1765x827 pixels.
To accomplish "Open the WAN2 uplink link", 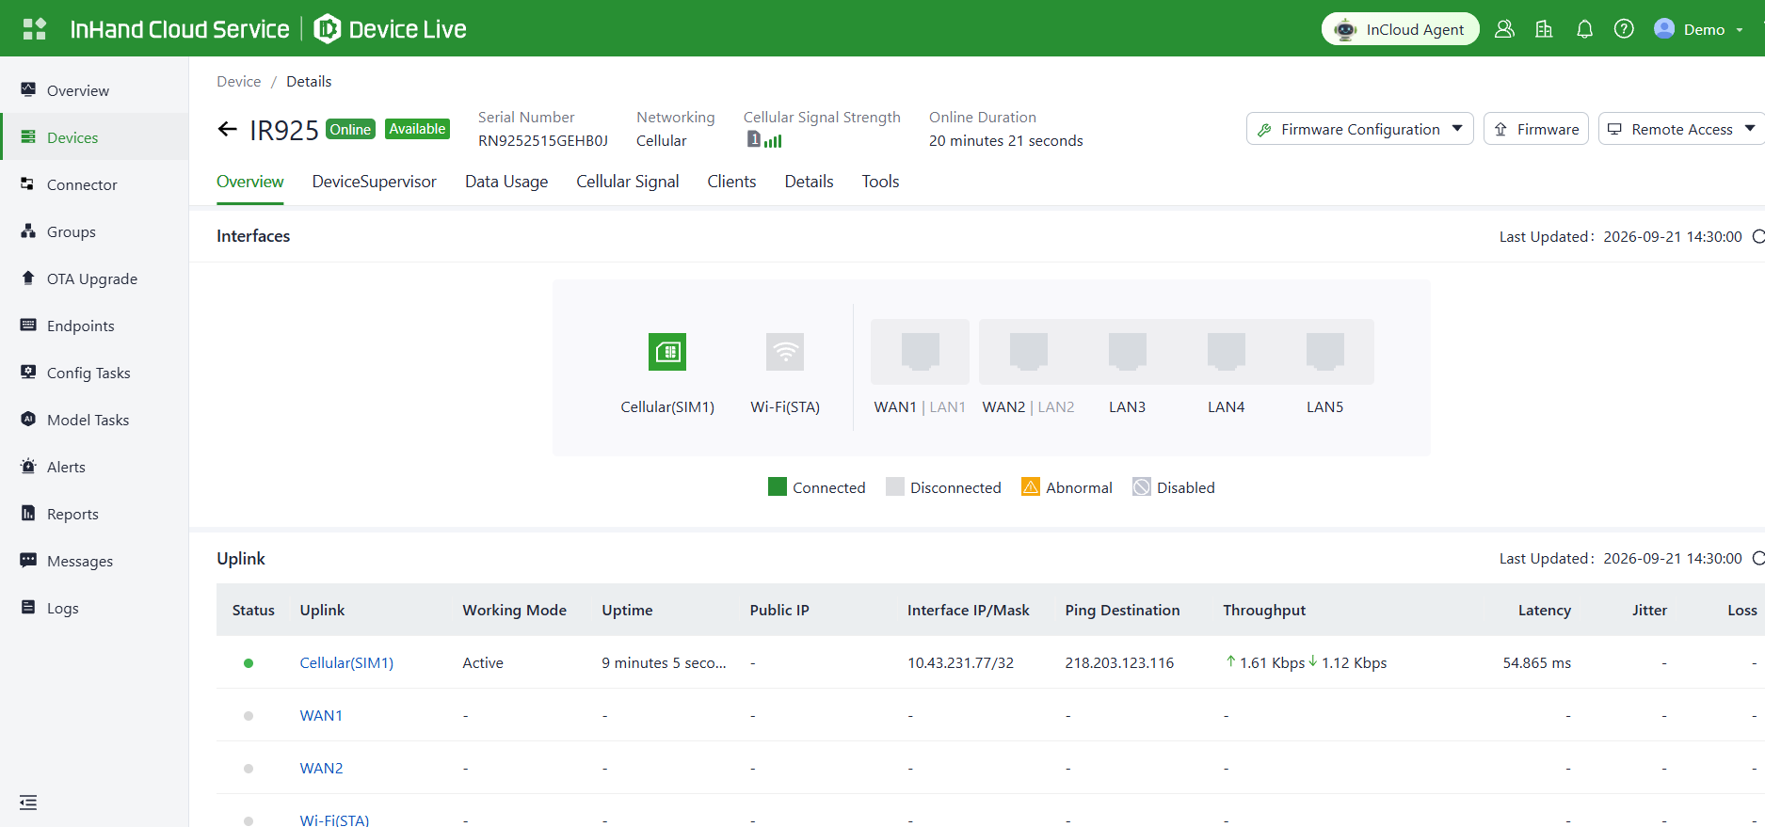I will (321, 768).
